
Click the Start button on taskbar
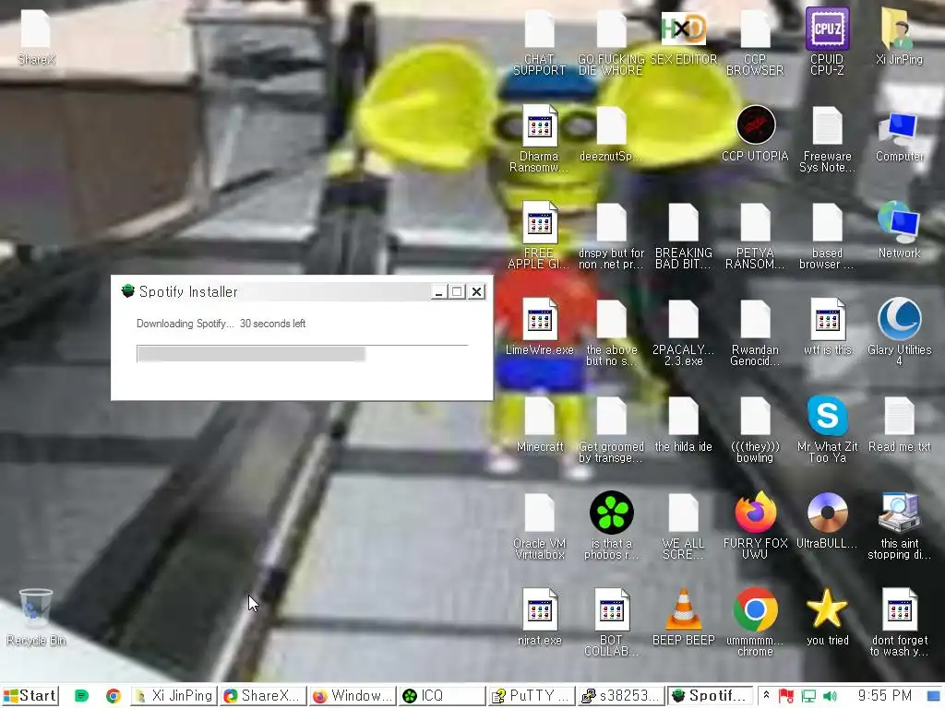point(30,696)
